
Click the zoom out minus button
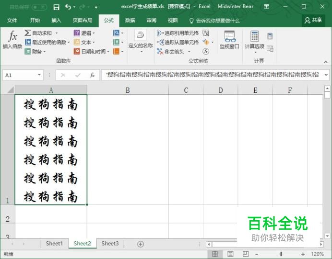256,254
